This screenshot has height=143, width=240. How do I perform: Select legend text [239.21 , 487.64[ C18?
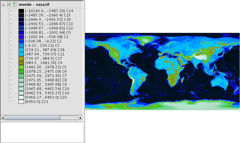[45, 50]
